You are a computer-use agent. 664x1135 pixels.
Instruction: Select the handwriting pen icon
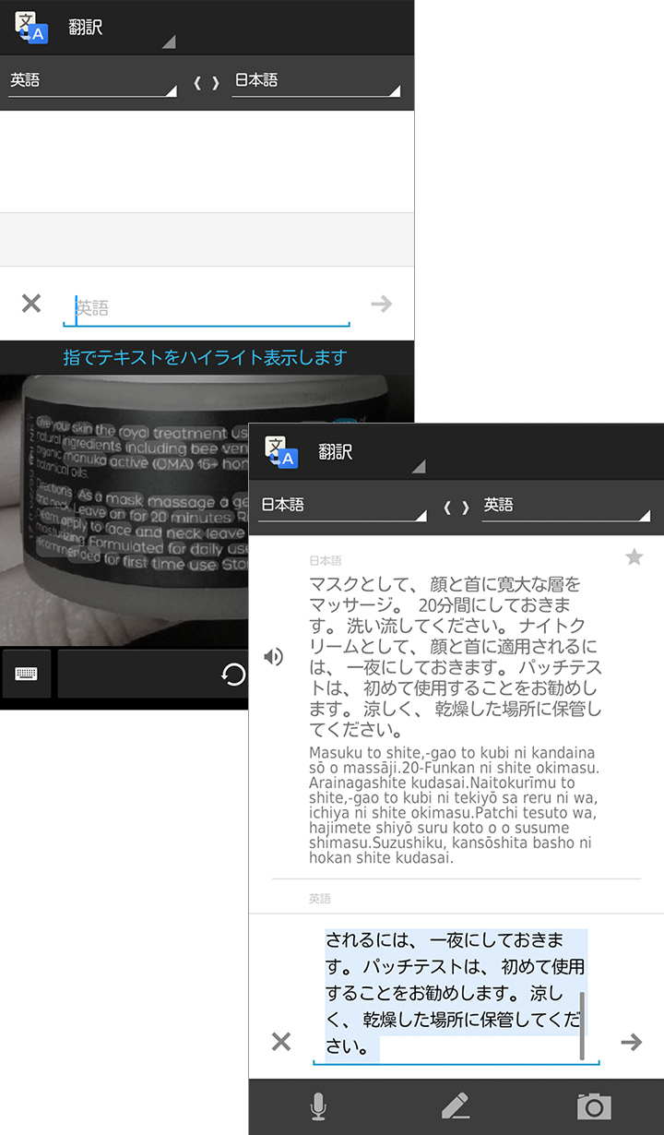click(x=456, y=1106)
